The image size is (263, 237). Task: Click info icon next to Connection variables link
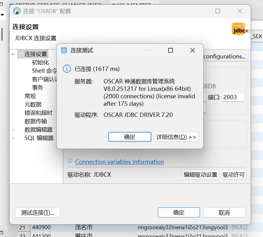(70, 161)
